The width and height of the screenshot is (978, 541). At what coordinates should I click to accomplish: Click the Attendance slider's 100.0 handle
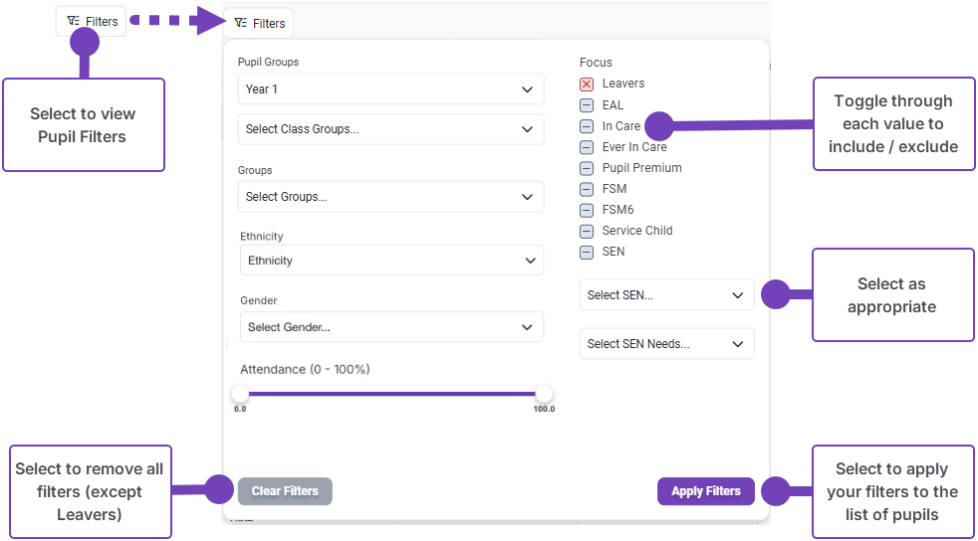tap(544, 393)
